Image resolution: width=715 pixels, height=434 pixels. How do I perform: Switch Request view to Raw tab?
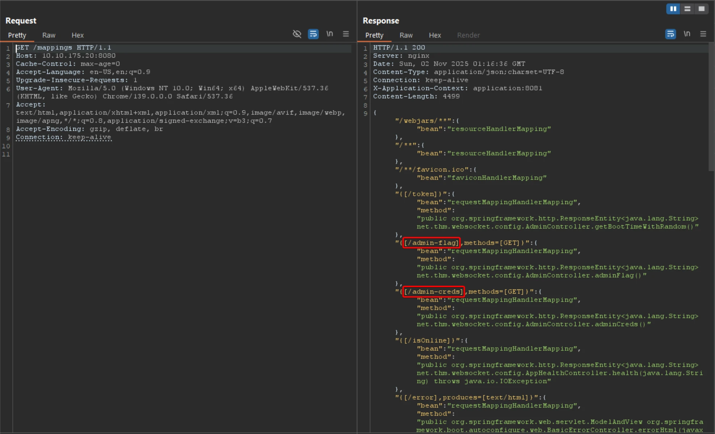coord(49,35)
